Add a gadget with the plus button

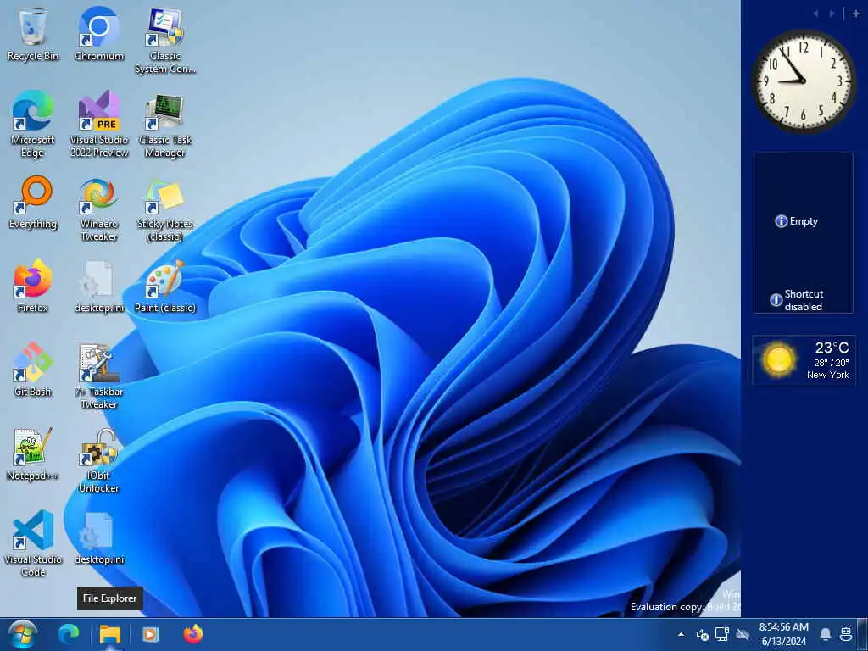(x=856, y=14)
